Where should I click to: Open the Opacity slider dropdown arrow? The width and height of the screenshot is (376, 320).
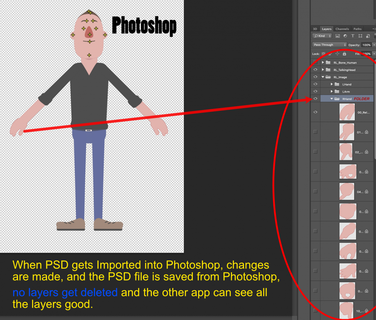[374, 45]
